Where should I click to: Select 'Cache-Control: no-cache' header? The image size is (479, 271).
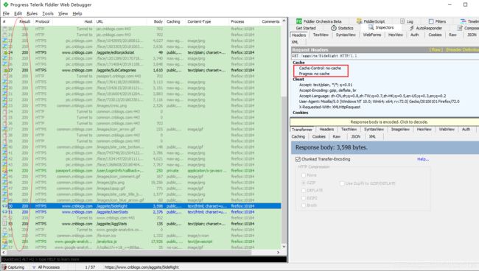tap(320, 68)
